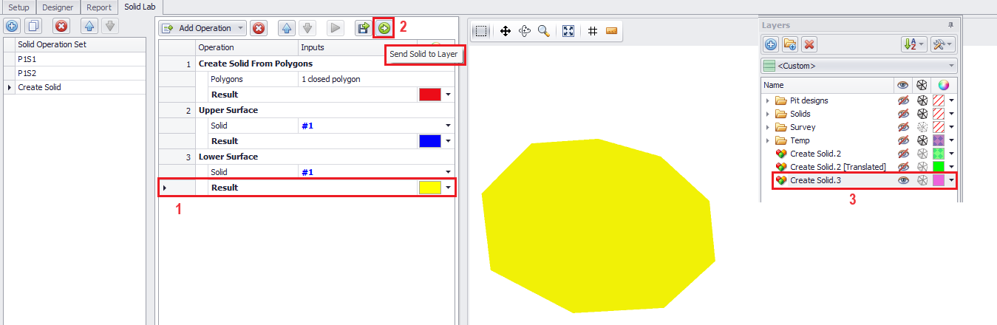Activate the zoom magnifier tool

click(x=543, y=31)
